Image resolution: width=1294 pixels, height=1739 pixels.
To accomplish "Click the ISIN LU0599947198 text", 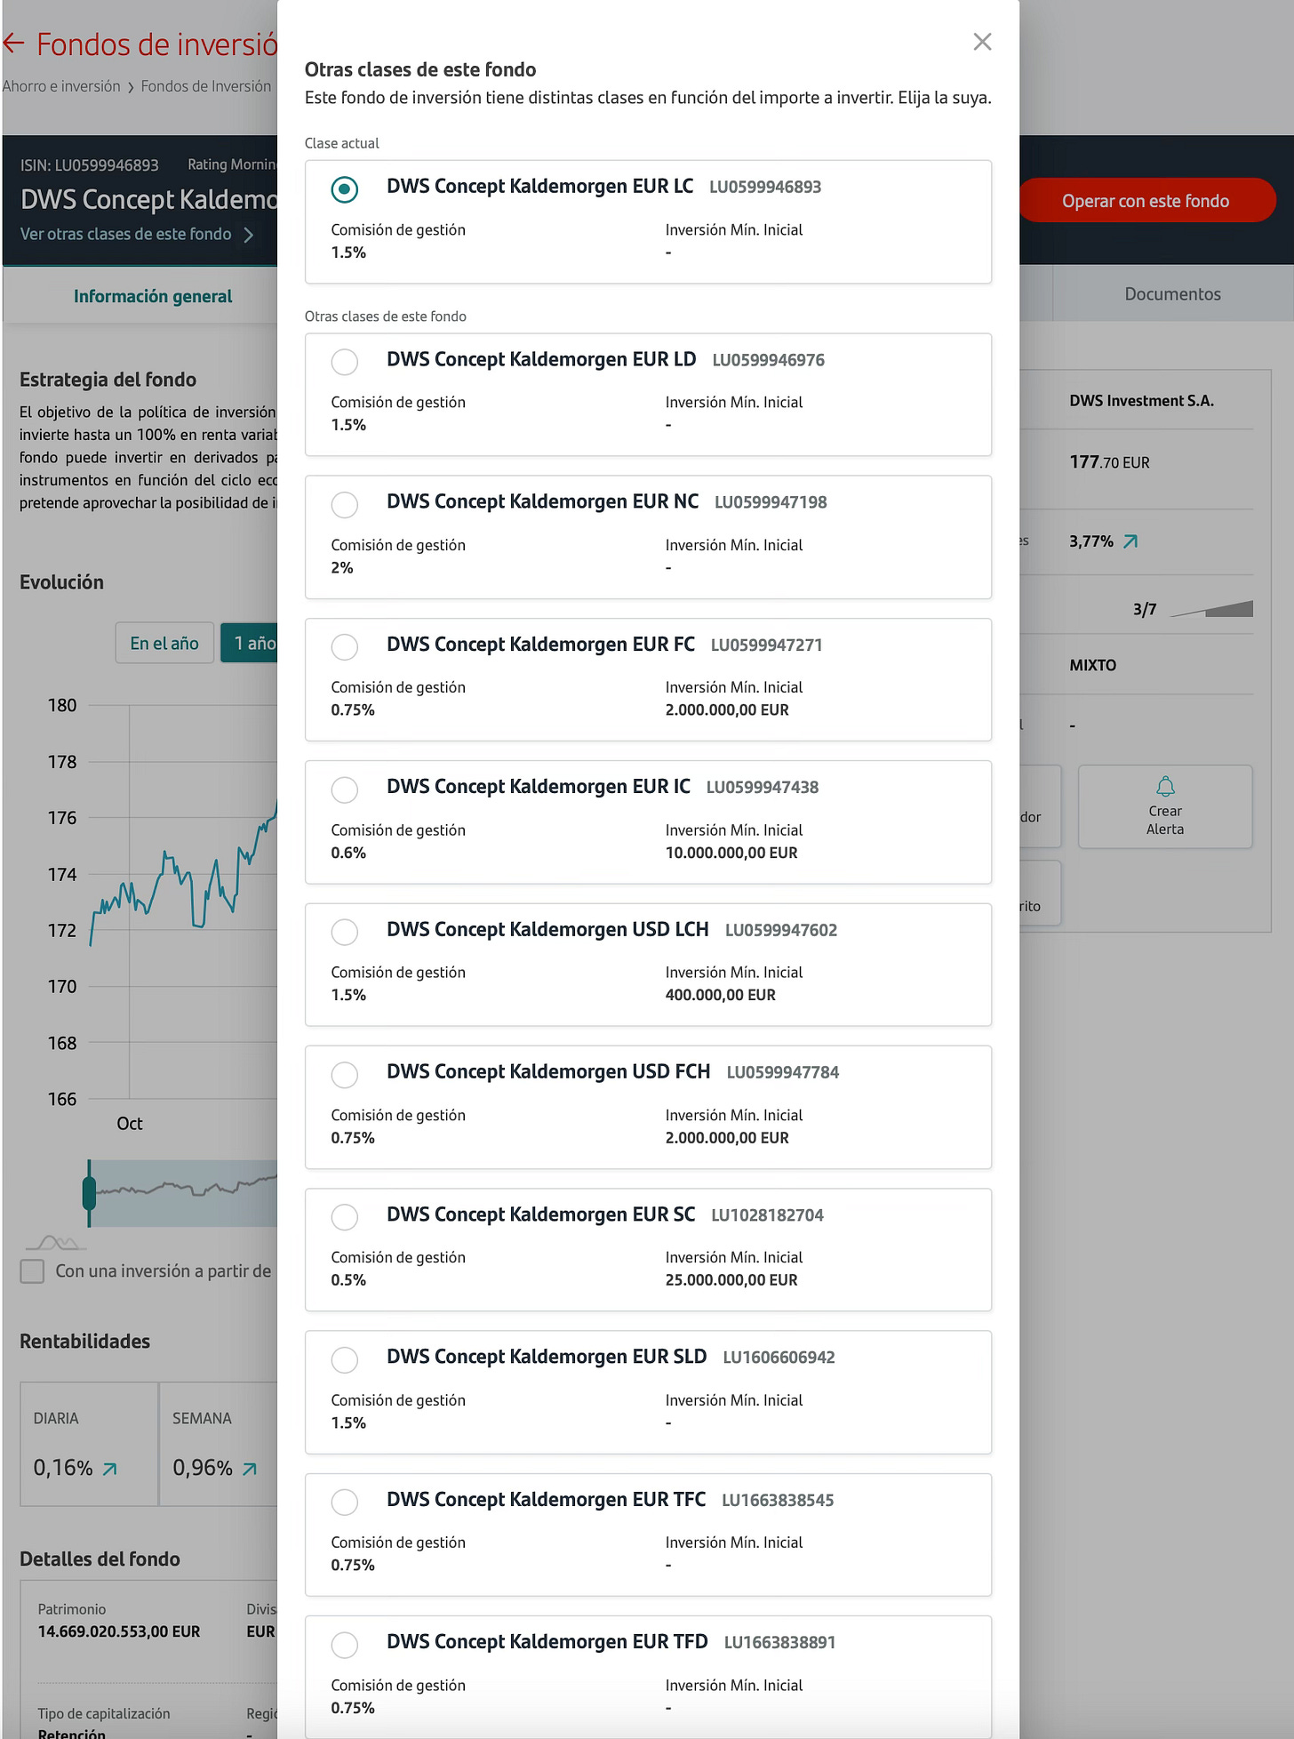I will point(771,502).
